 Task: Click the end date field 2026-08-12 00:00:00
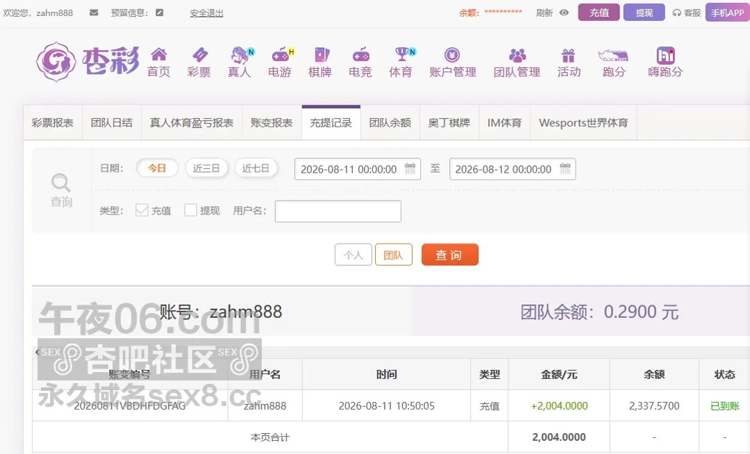[512, 169]
